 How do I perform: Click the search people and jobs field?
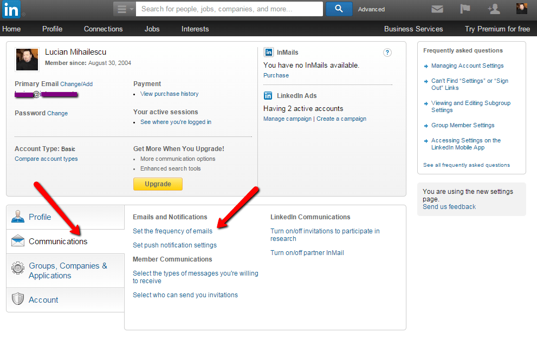pos(229,9)
